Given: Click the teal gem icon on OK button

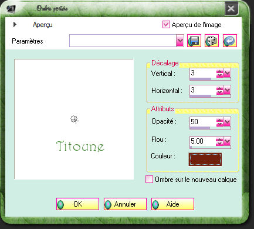Looking at the screenshot, I should coord(60,204).
